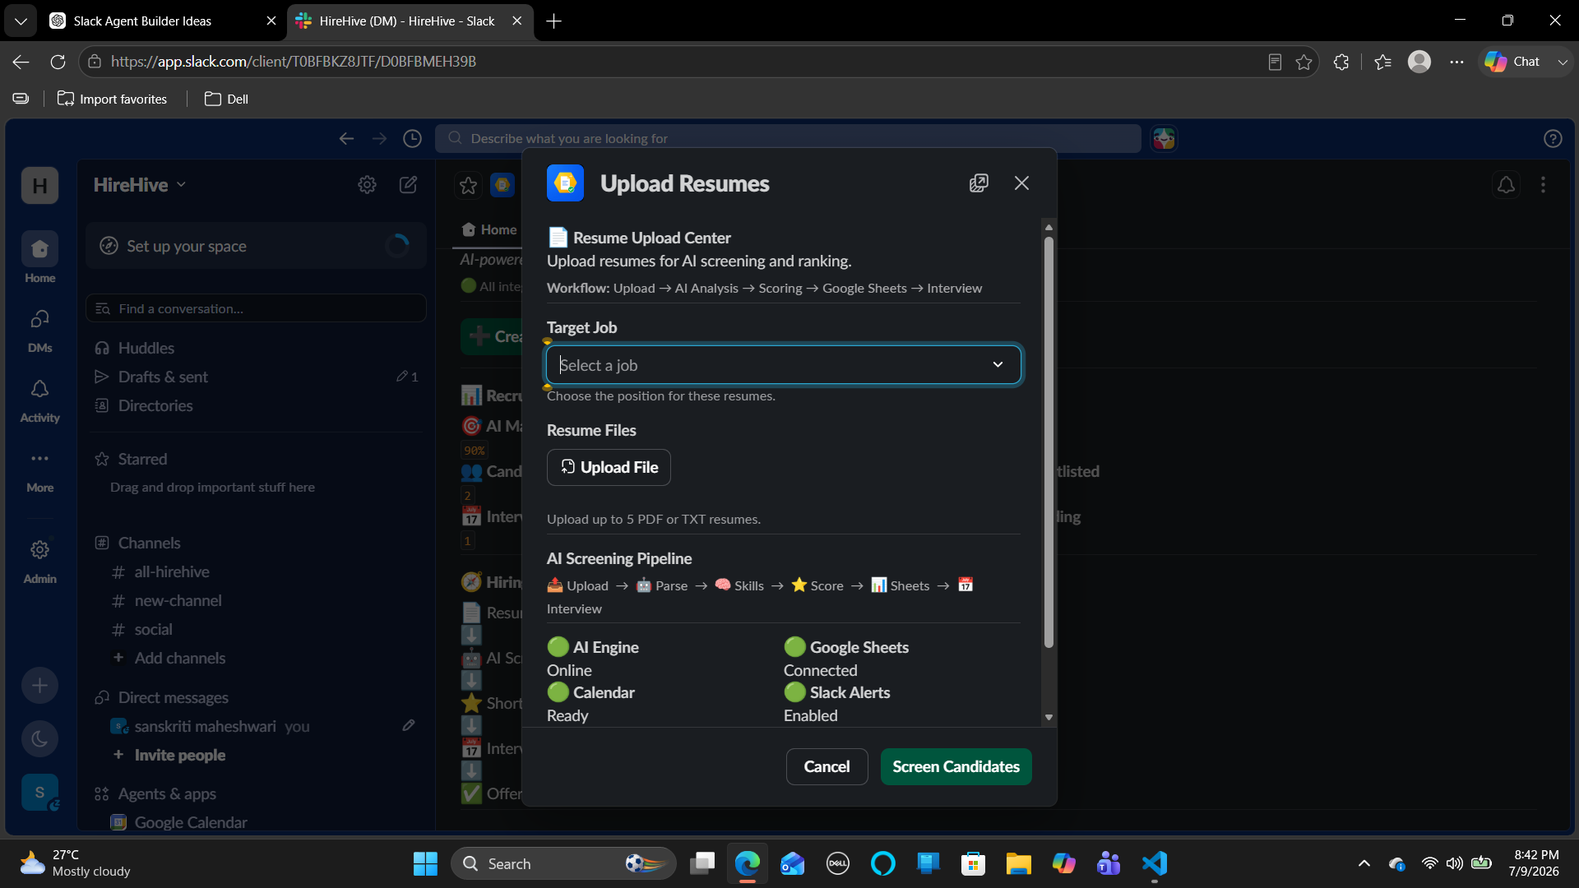1579x888 pixels.
Task: Click Slack help question mark icon
Action: click(x=1553, y=138)
